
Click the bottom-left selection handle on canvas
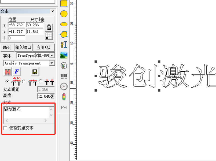pyautogui.click(x=96, y=90)
